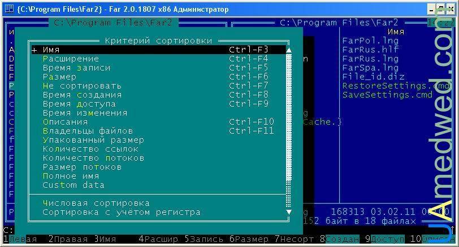Select sort by Имя menu entry
The image size is (459, 247).
(x=158, y=50)
